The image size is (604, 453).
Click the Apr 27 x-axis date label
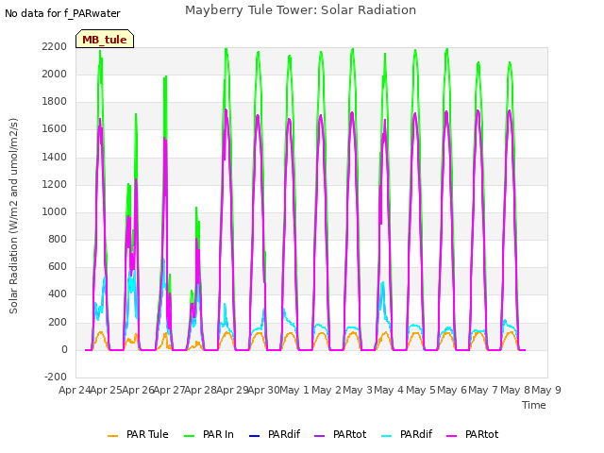coord(170,390)
